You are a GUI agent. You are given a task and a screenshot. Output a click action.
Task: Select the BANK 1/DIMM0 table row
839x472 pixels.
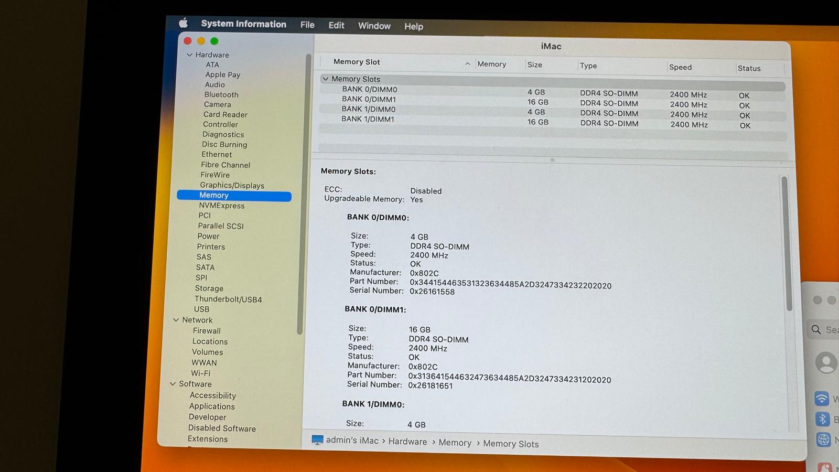pyautogui.click(x=368, y=109)
